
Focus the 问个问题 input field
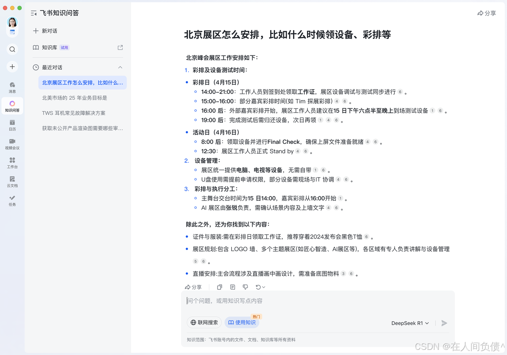(318, 301)
